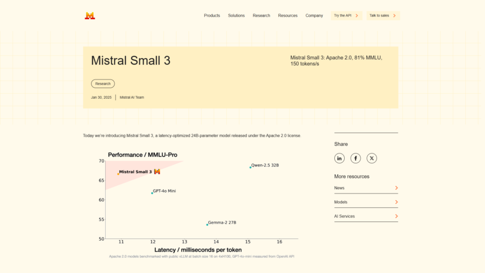Open the News resource link

point(366,188)
